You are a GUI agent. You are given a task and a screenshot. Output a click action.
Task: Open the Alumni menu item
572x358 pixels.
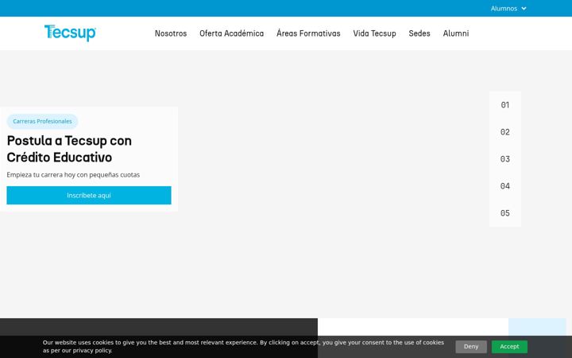point(456,33)
